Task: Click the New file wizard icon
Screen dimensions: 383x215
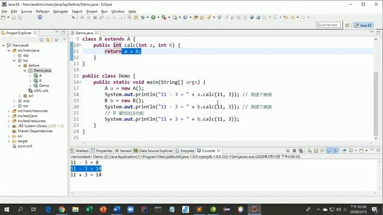Action: click(x=3, y=17)
